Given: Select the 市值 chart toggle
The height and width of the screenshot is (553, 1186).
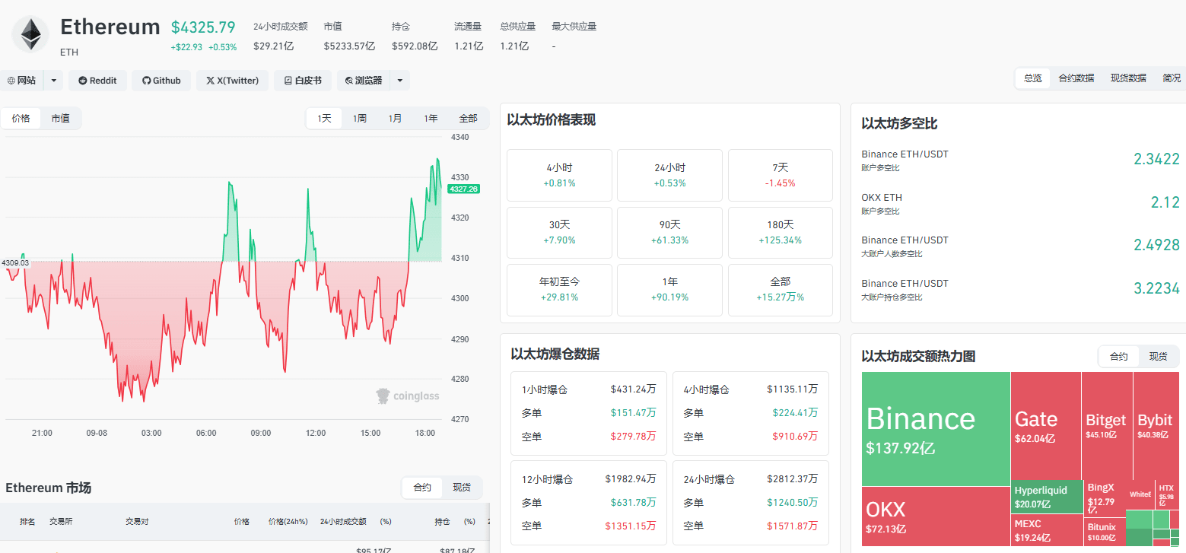Looking at the screenshot, I should (x=60, y=118).
